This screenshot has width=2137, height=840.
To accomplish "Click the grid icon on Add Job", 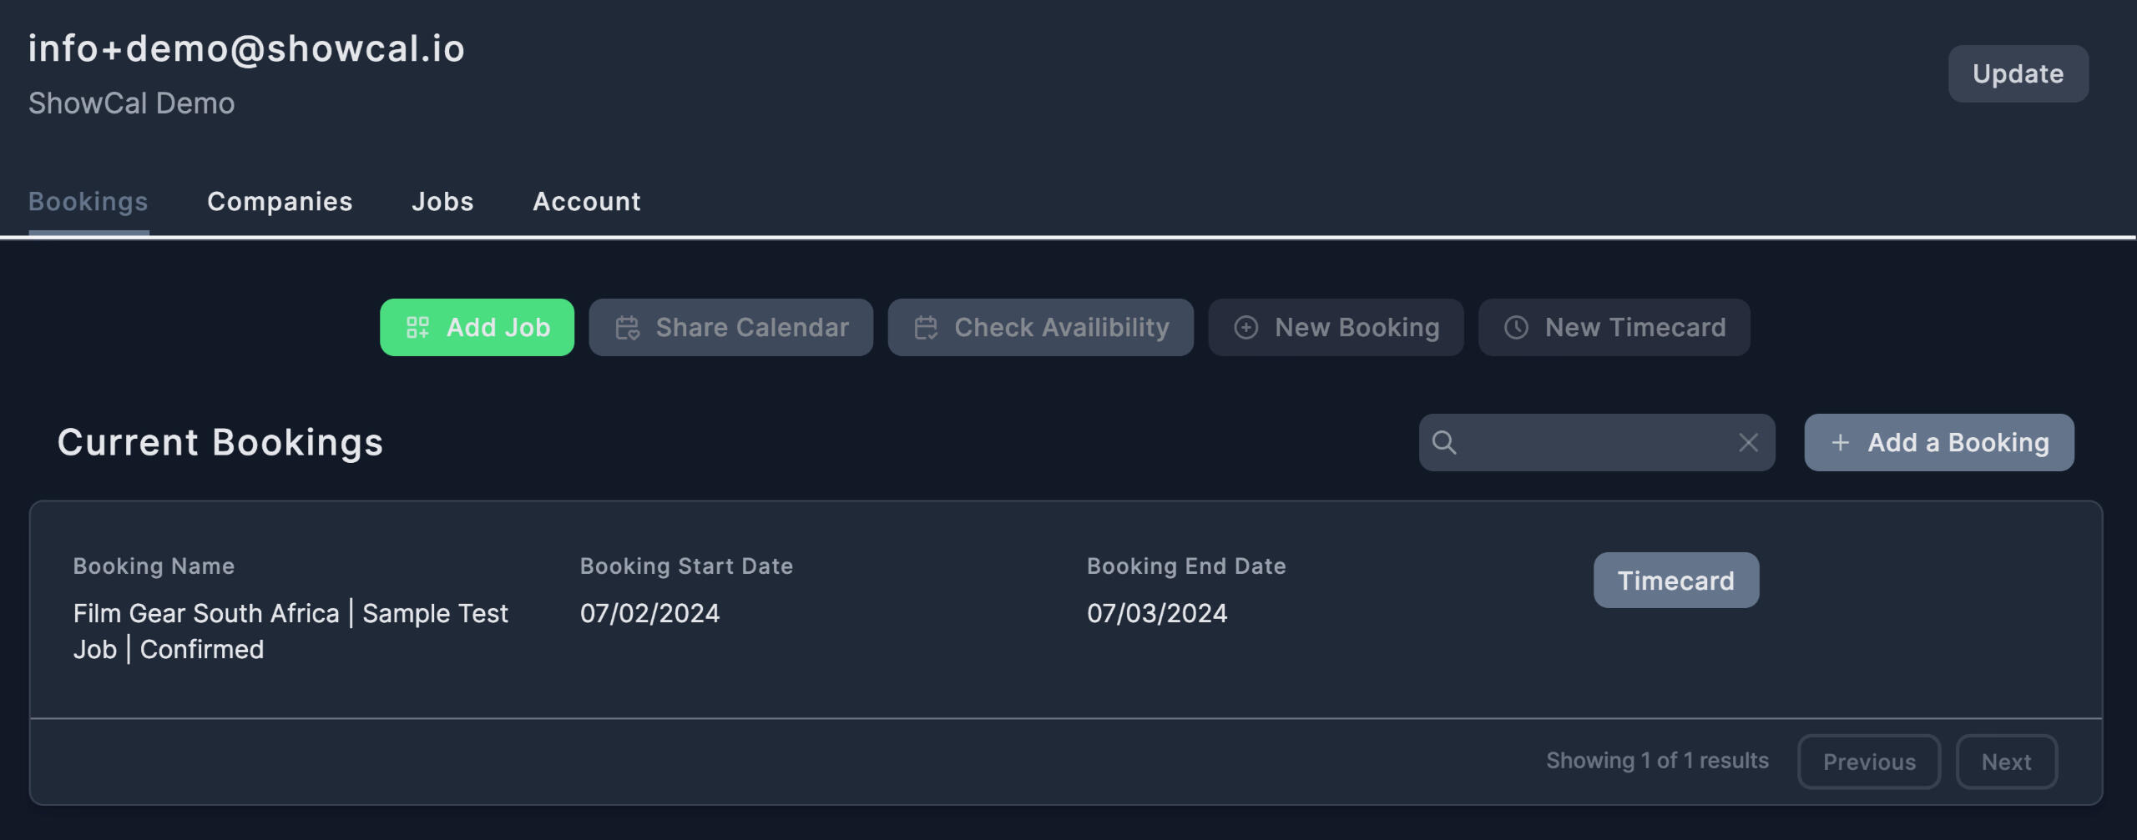I will pos(417,328).
